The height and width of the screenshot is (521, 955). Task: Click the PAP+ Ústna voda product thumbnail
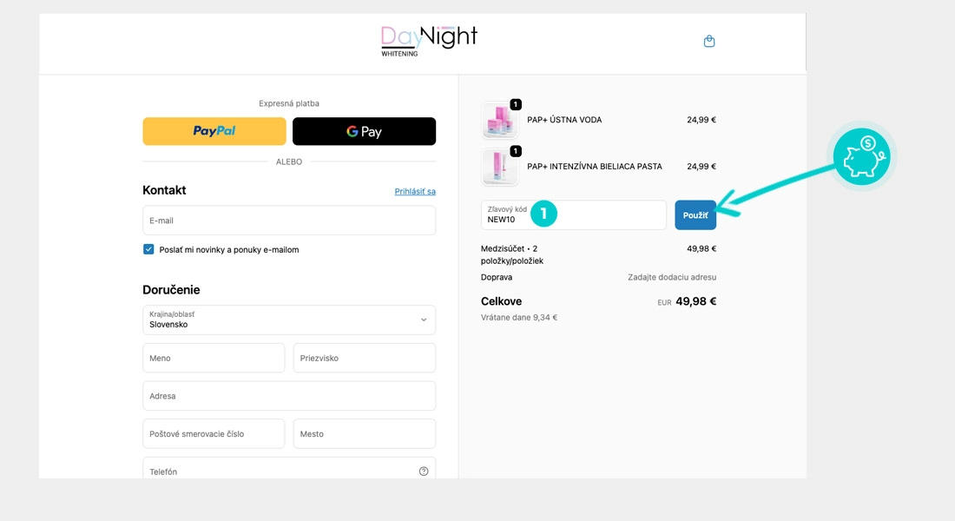(499, 120)
